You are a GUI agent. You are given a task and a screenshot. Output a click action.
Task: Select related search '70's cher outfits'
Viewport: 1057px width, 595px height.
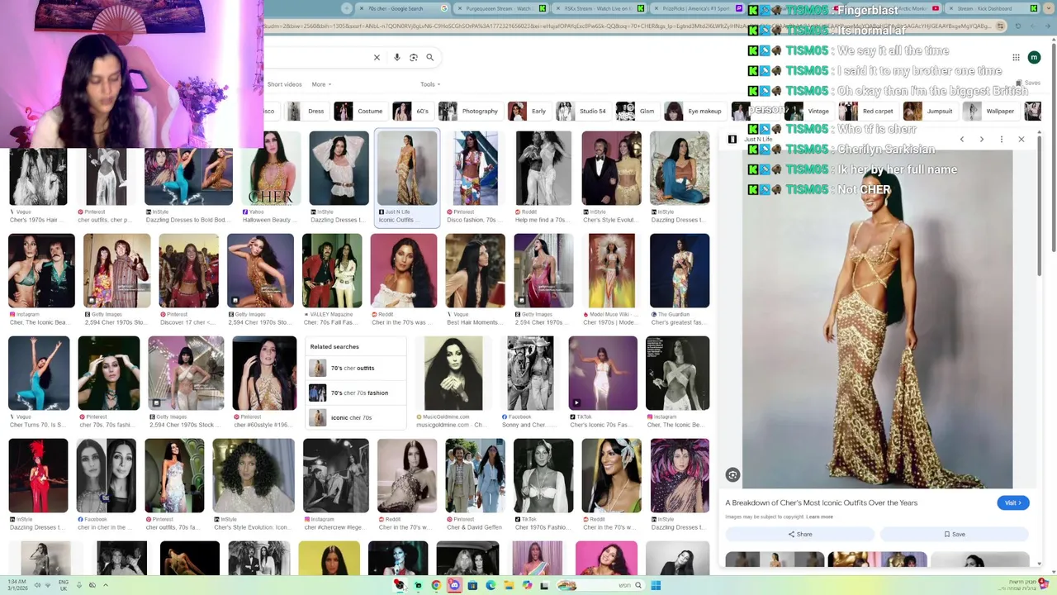(354, 368)
